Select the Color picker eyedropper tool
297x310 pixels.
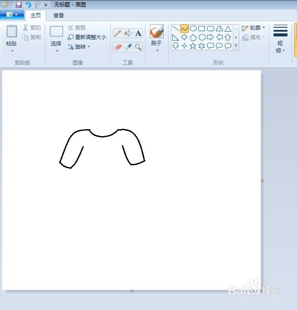[x=128, y=47]
